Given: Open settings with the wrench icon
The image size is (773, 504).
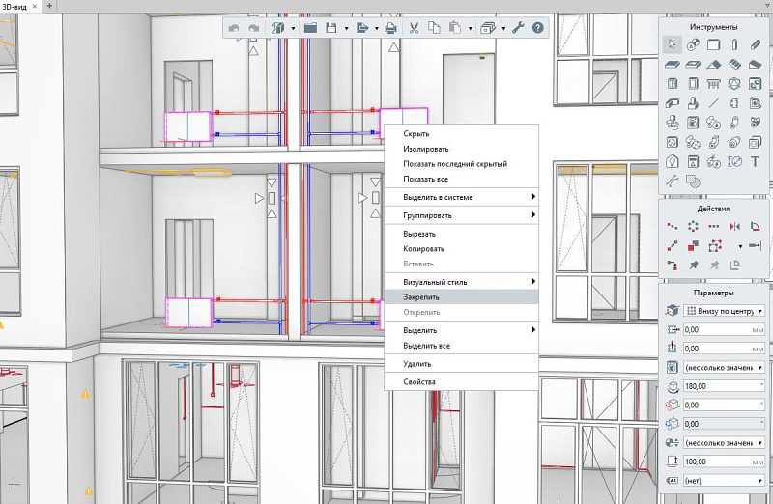Looking at the screenshot, I should 518,28.
